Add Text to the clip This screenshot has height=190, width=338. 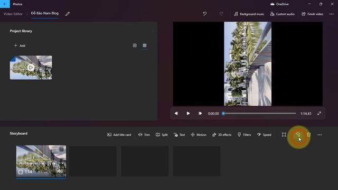point(180,135)
